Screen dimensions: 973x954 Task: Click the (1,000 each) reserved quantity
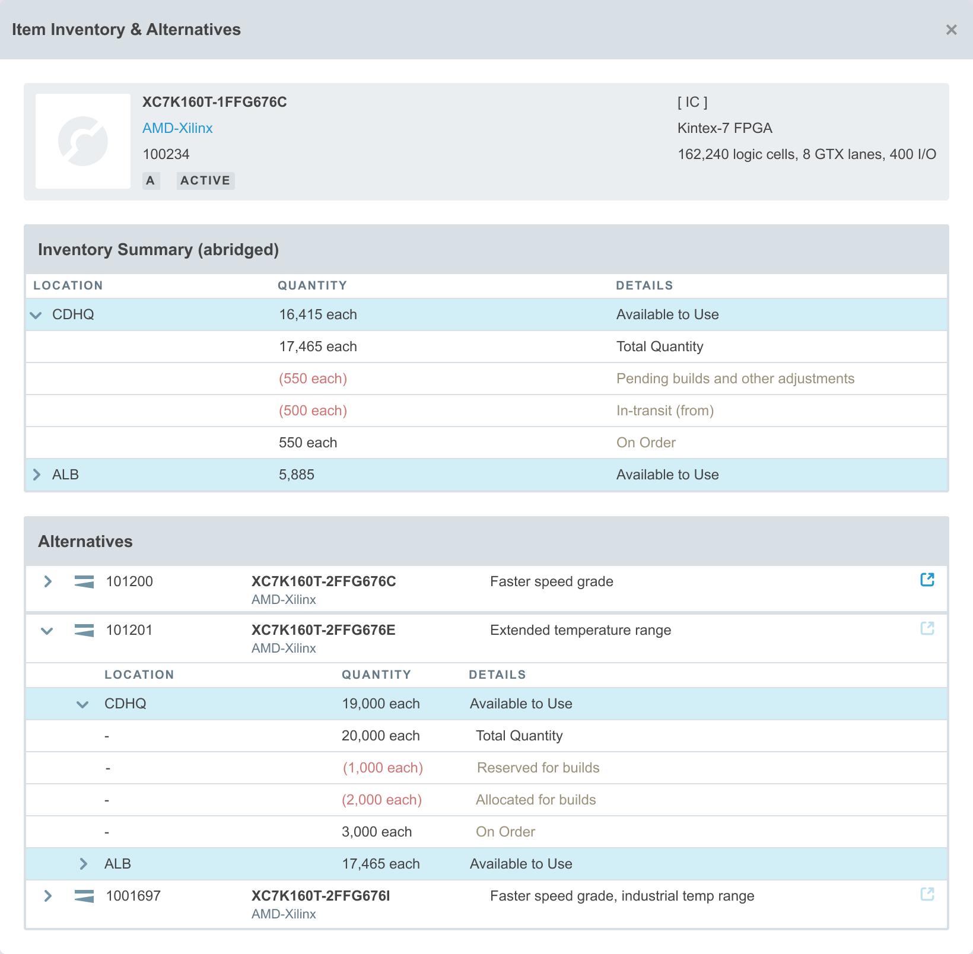click(x=383, y=768)
